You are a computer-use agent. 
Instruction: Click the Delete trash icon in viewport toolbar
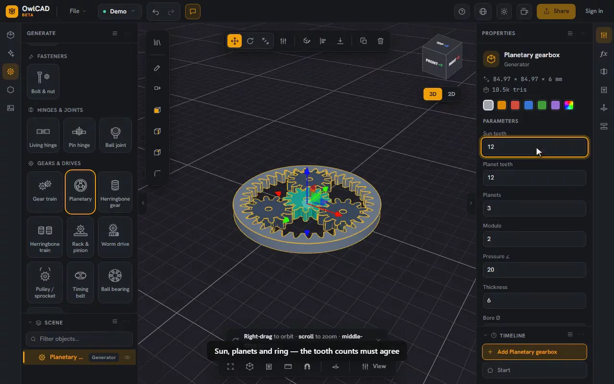tap(380, 41)
